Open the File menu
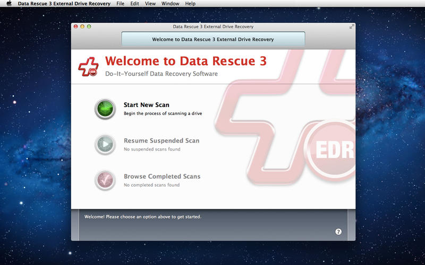425x265 pixels. 120,4
